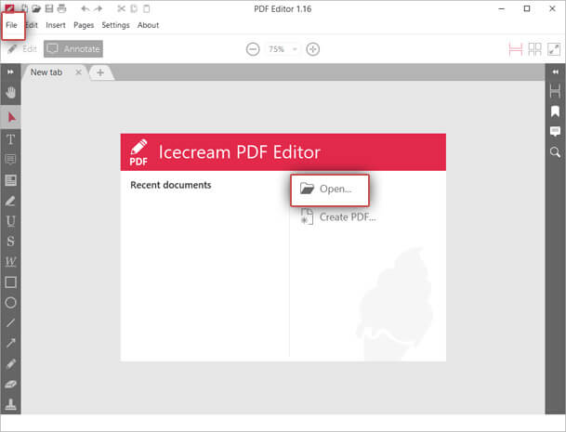Collapse the right sidebar panel
The image size is (566, 432).
coord(555,72)
